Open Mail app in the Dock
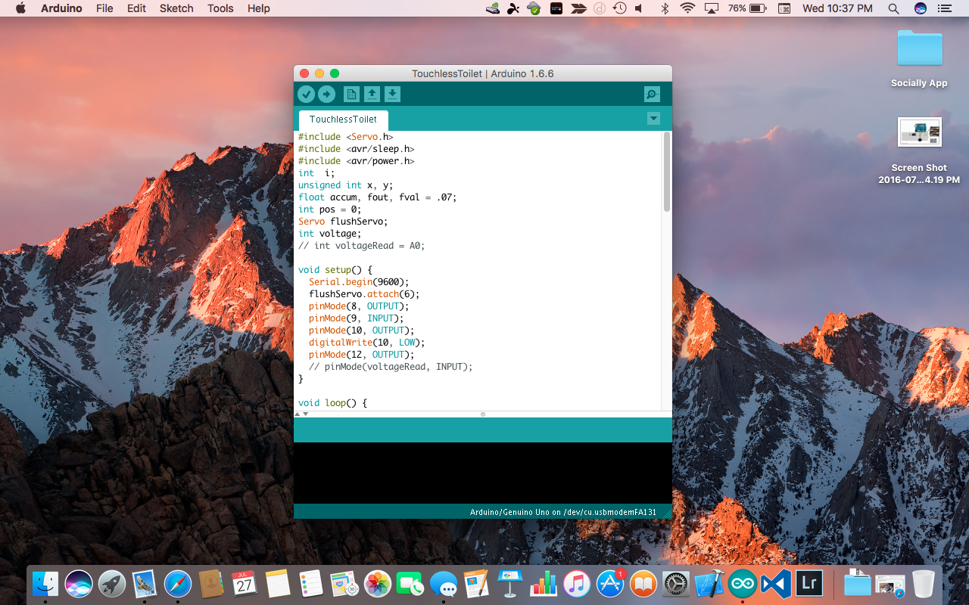 pyautogui.click(x=145, y=583)
